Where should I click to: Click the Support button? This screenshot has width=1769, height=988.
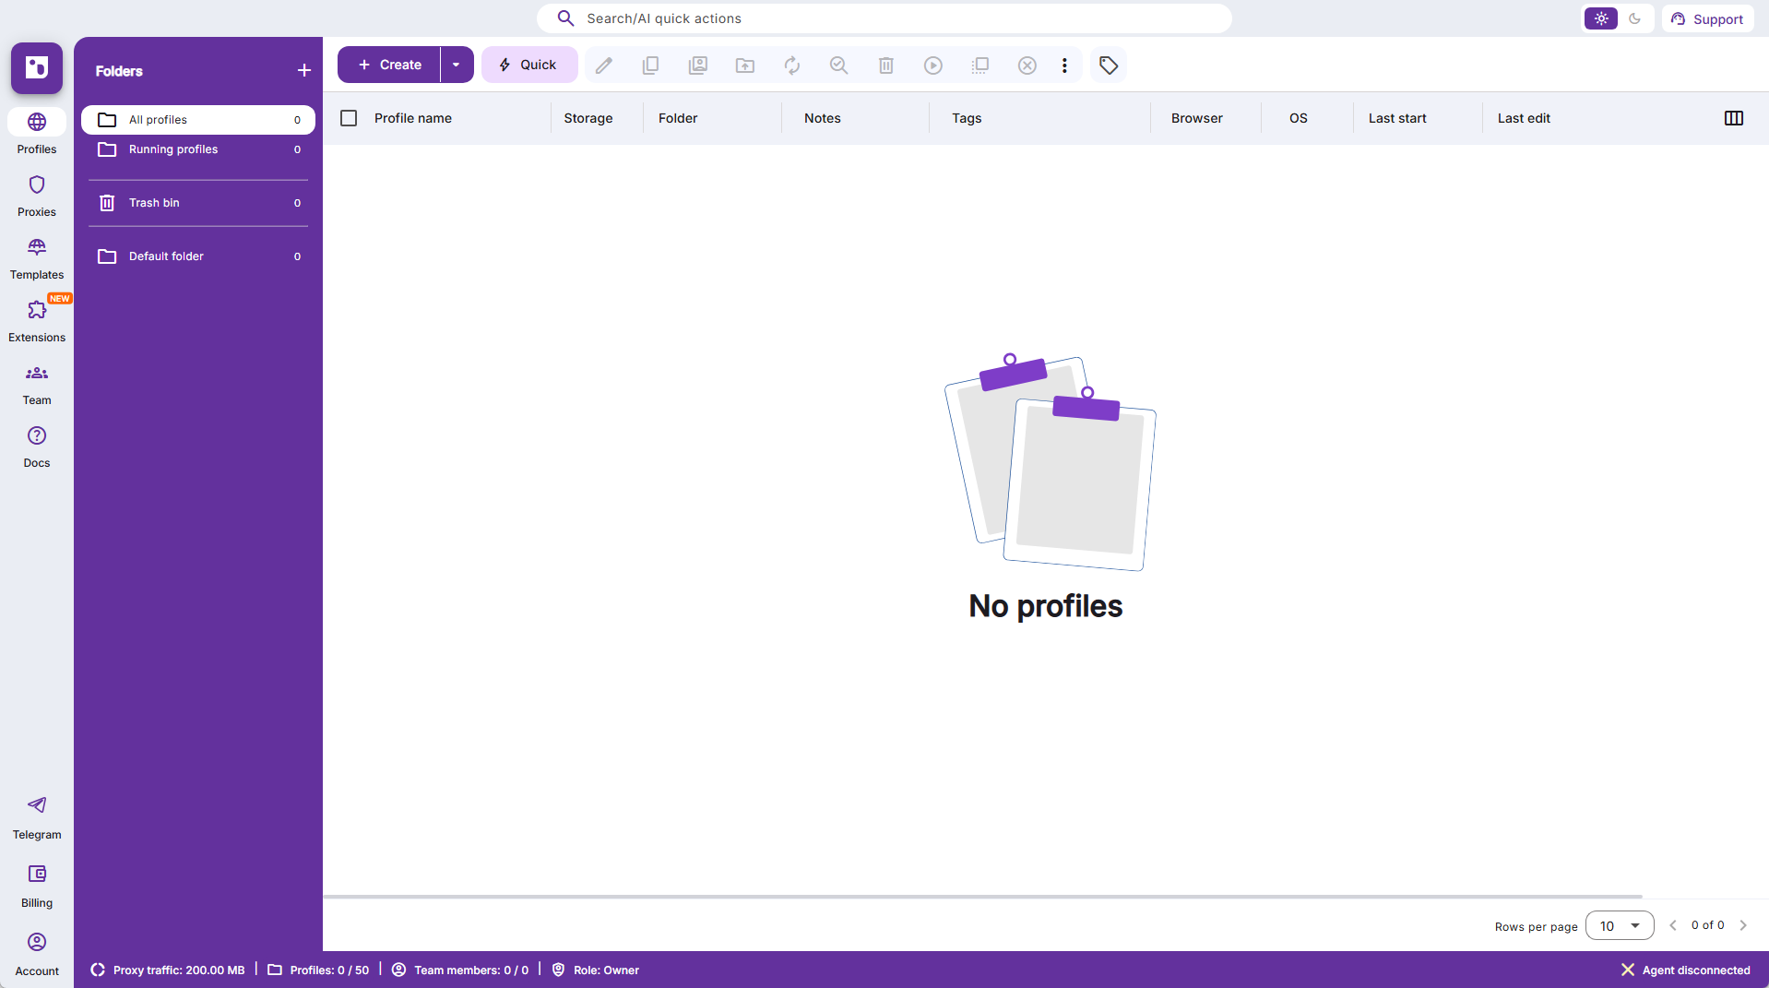coord(1707,18)
